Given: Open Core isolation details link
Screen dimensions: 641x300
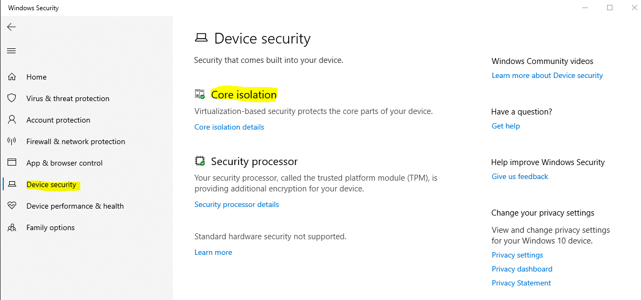Looking at the screenshot, I should [x=229, y=127].
